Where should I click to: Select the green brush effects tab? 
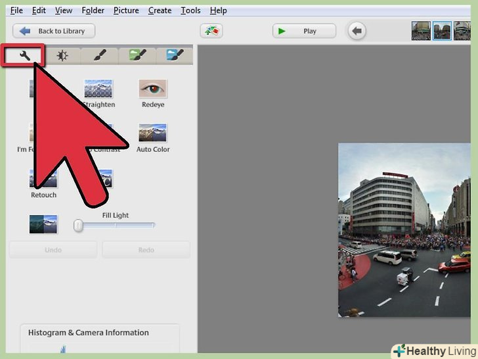pyautogui.click(x=137, y=56)
